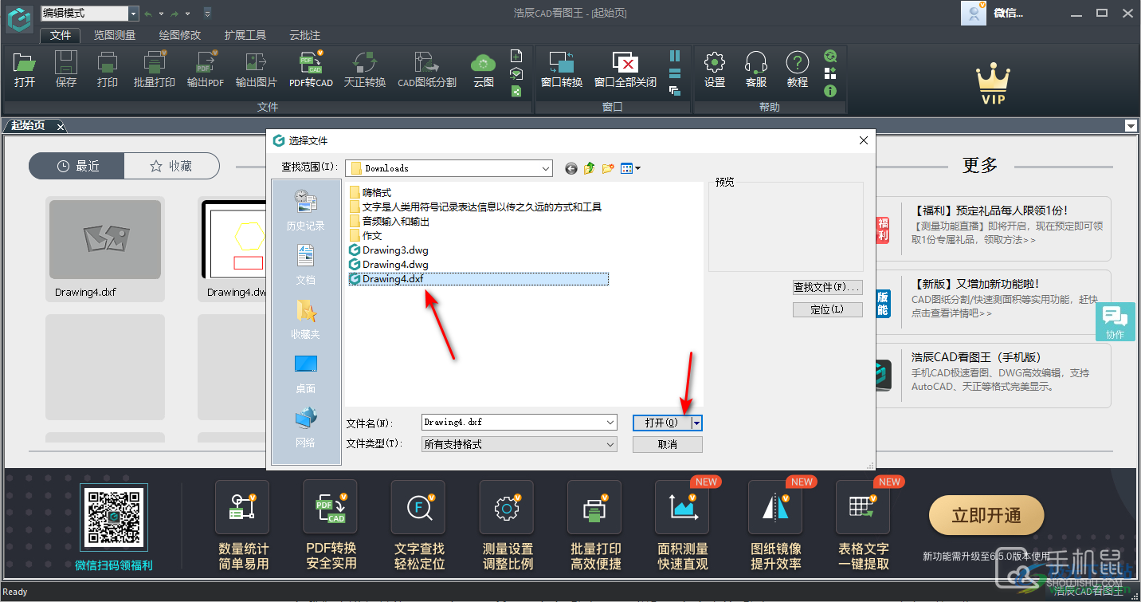Open the 设置 settings gear icon

(715, 70)
